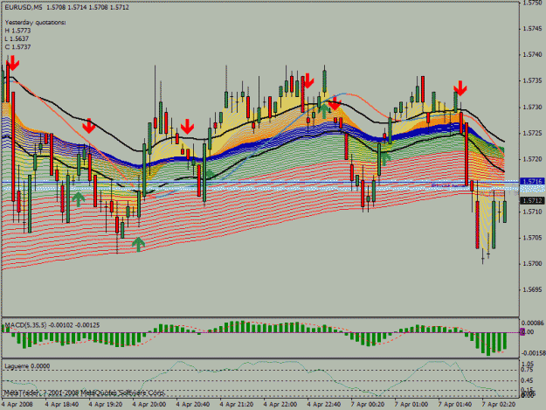Click the '4 Apr 20:00' time label

coord(149,405)
